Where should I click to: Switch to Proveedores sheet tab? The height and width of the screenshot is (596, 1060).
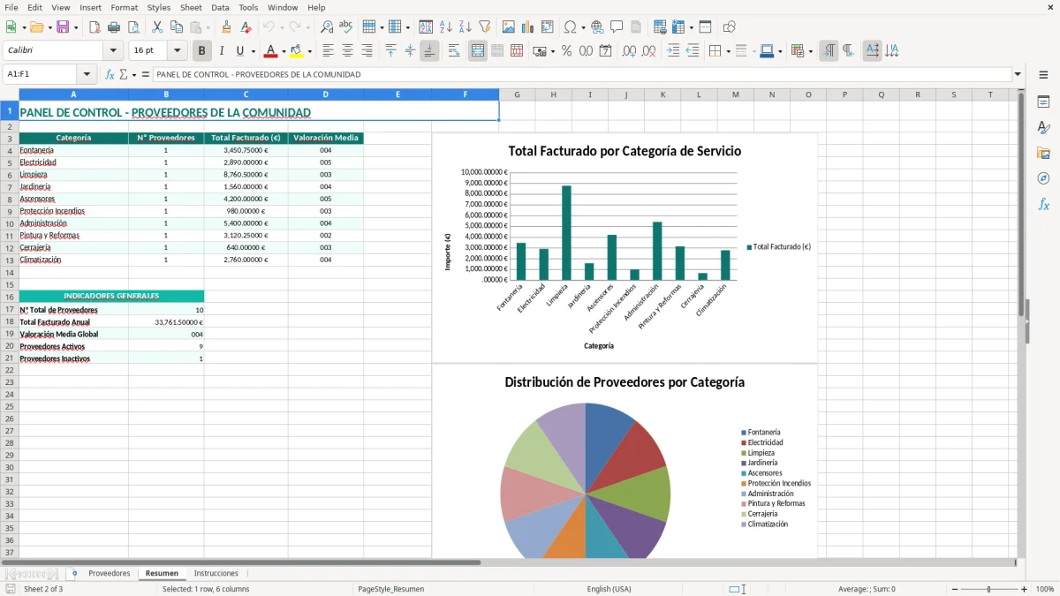click(109, 573)
